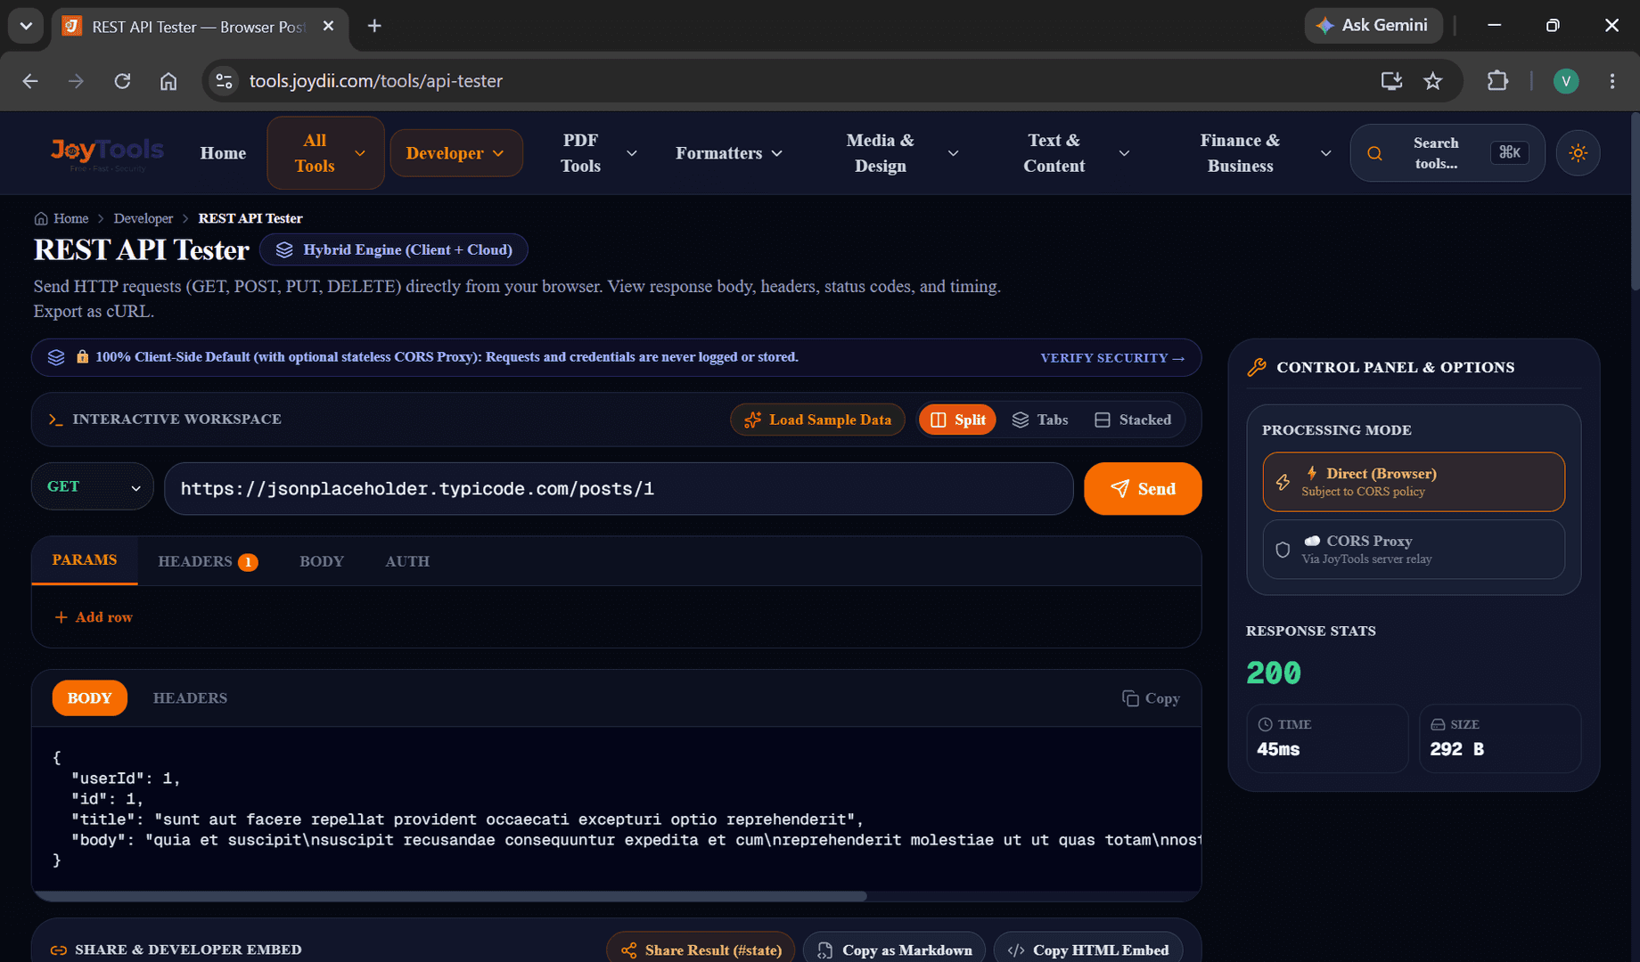Screen dimensions: 1640x962
Task: Click Home breadcrumb link
Action: coord(70,219)
